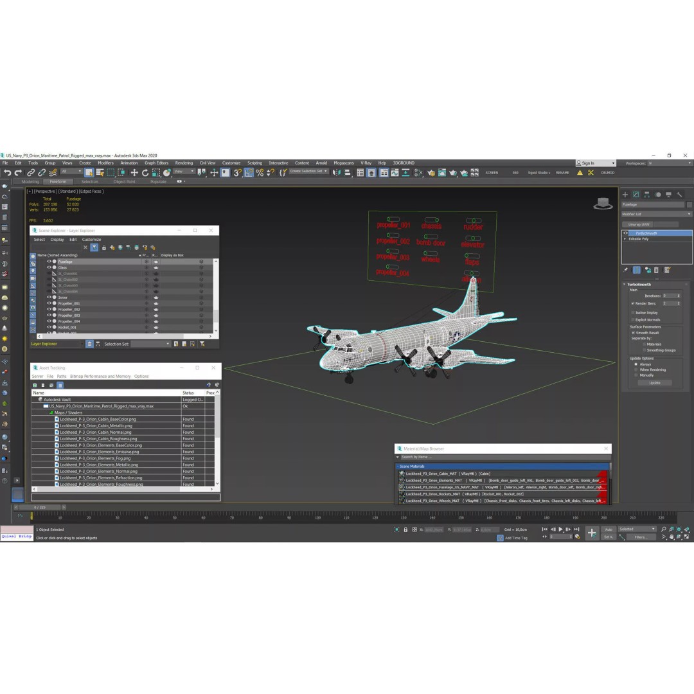Screen dimensions: 694x694
Task: Open the Selection Set dropdown in Layer Explorer
Action: 150,344
